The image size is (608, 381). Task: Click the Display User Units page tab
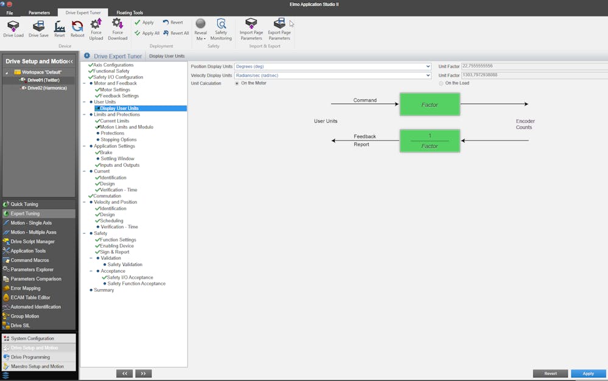pyautogui.click(x=167, y=56)
